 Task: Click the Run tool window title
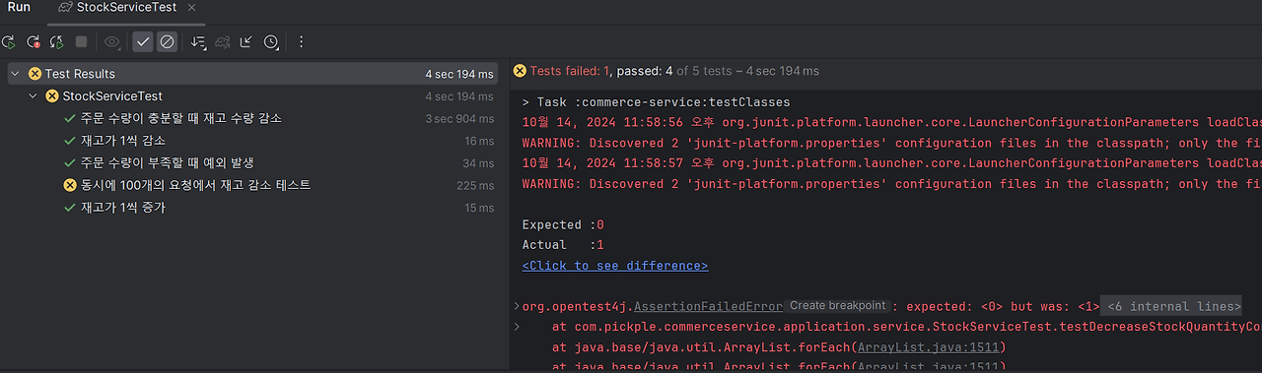click(19, 8)
